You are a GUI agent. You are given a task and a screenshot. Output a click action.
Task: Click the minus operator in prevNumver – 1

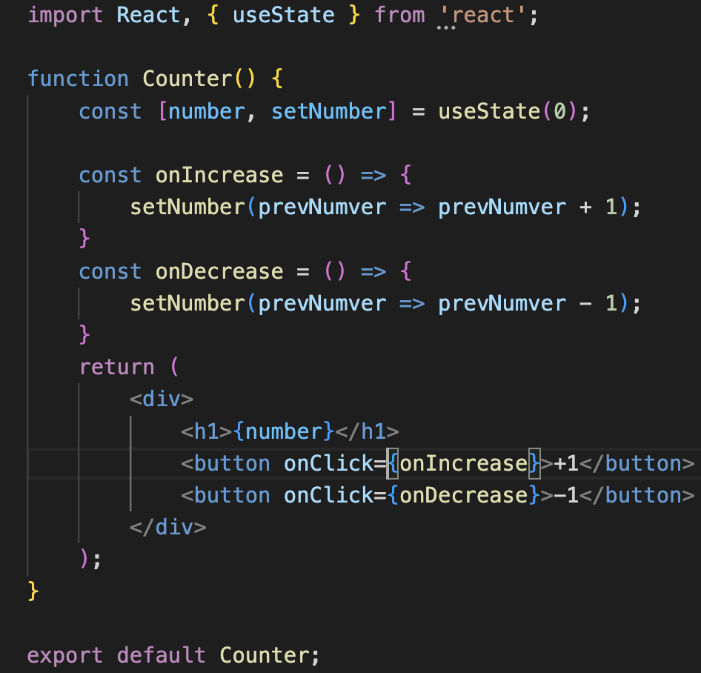(x=585, y=304)
